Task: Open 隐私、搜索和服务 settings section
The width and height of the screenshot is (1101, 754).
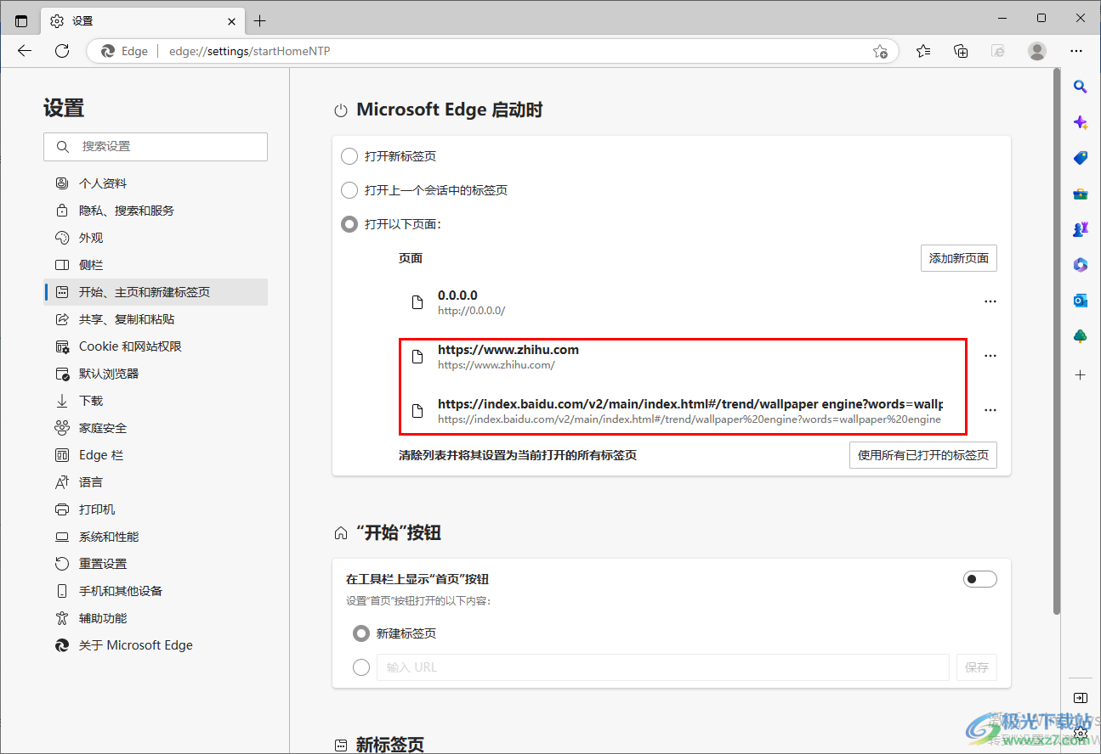Action: (156, 211)
